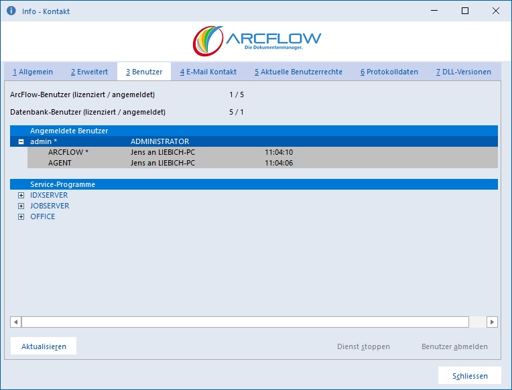Screen dimensions: 512x390
Task: Select IDXSERVER service entry
Action: click(49, 195)
